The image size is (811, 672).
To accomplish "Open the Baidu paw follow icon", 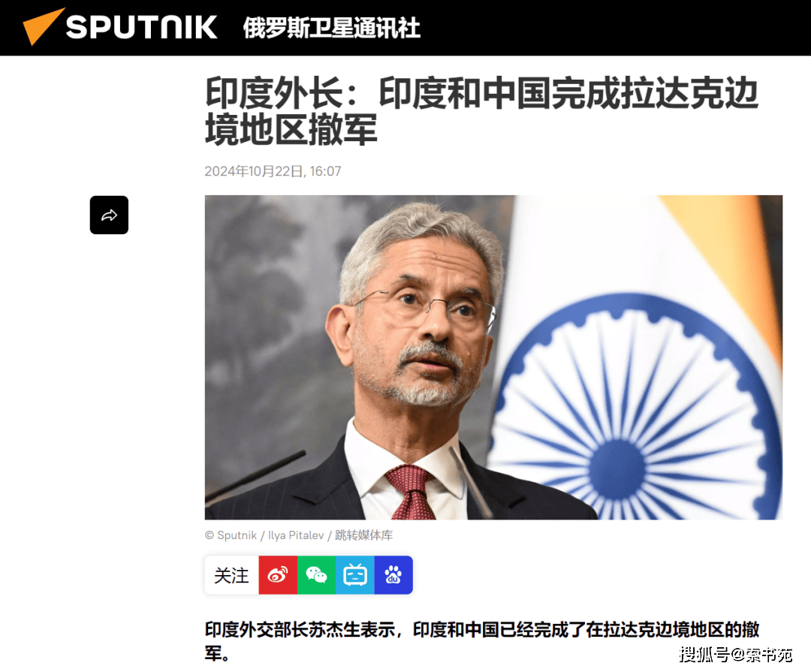I will coord(393,574).
